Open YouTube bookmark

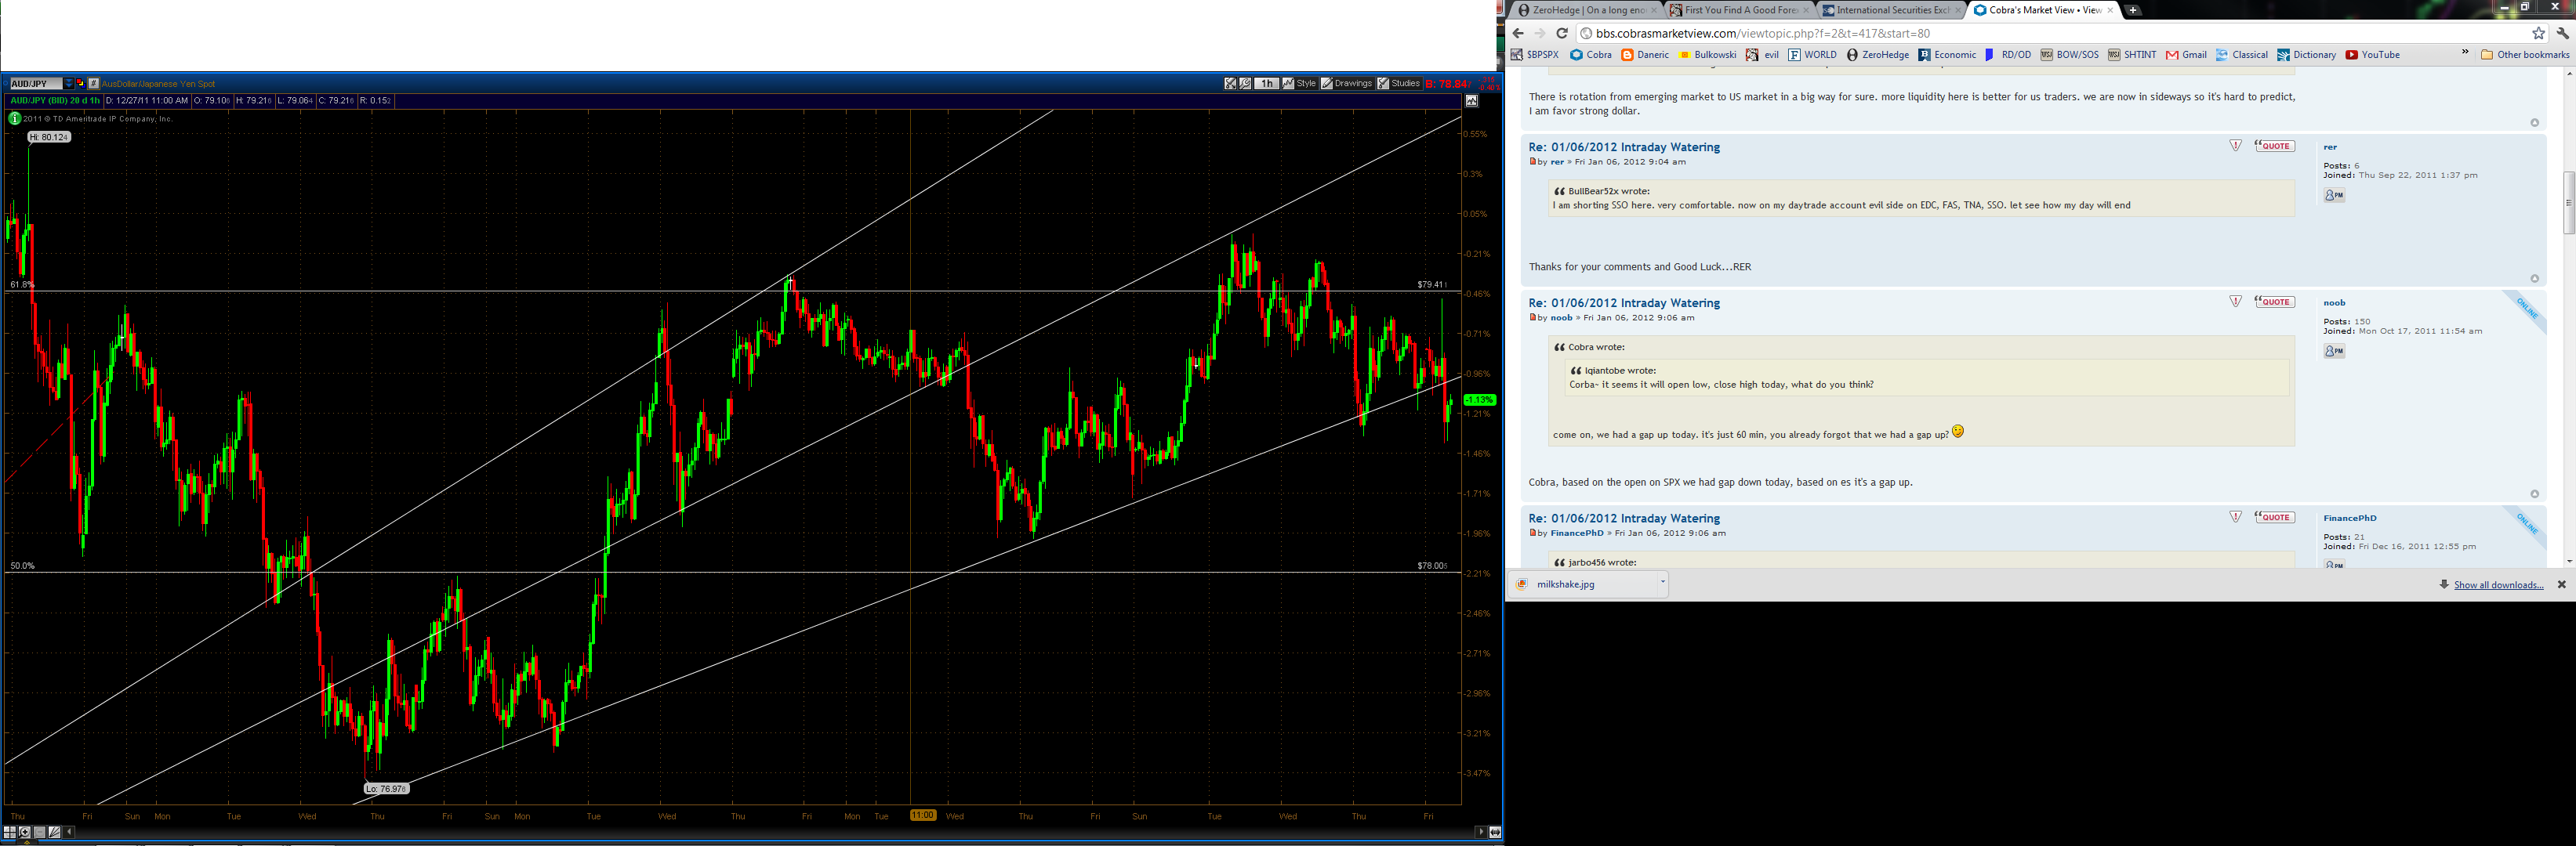coord(2372,55)
